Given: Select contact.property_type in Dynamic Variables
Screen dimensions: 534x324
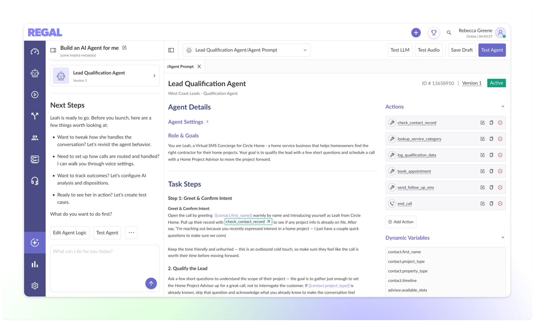Looking at the screenshot, I should tap(408, 271).
